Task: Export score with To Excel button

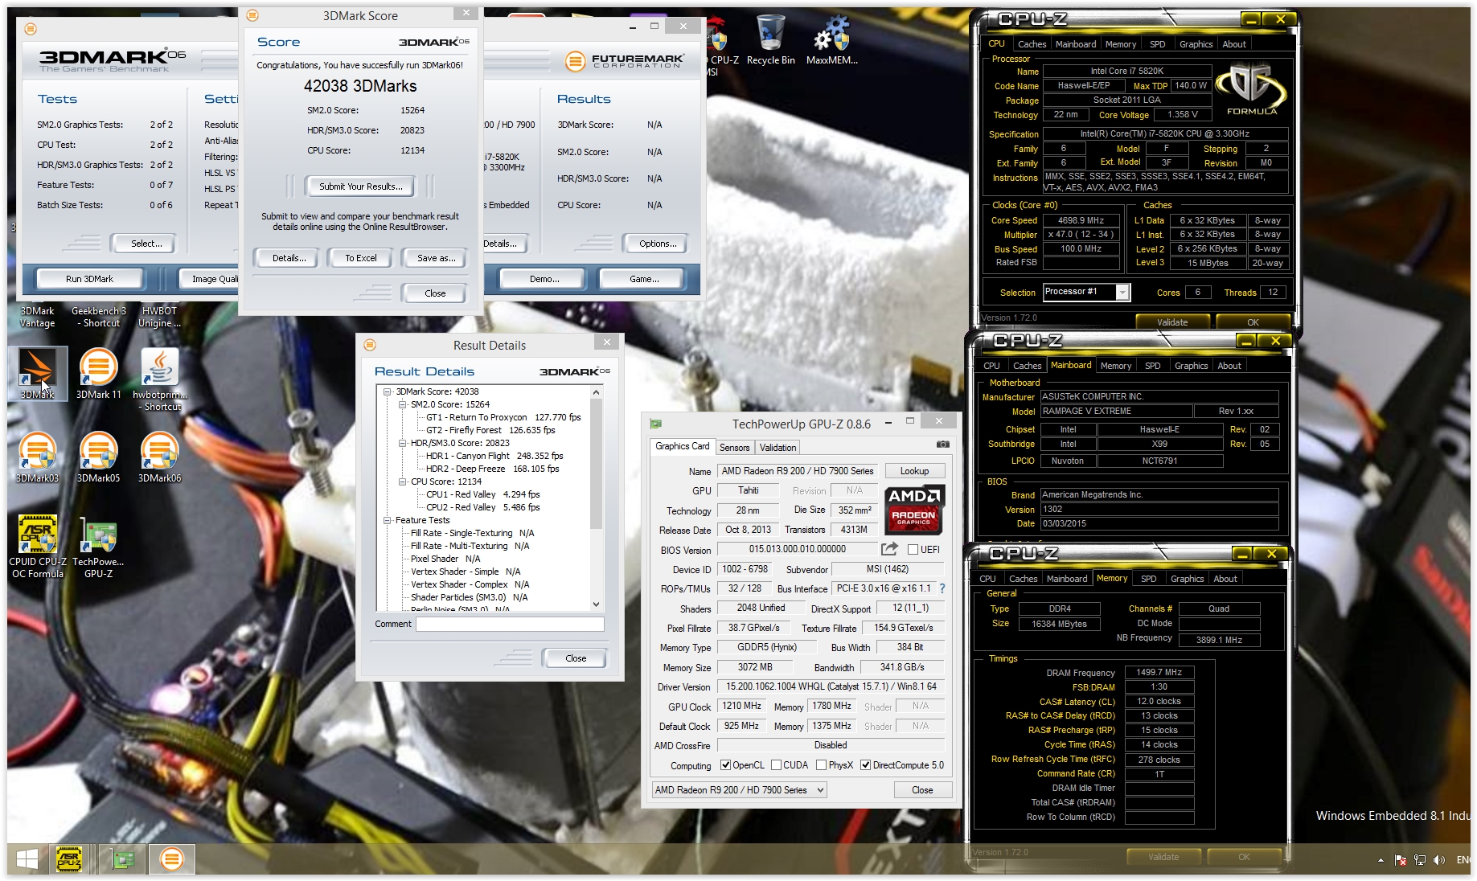Action: (361, 258)
